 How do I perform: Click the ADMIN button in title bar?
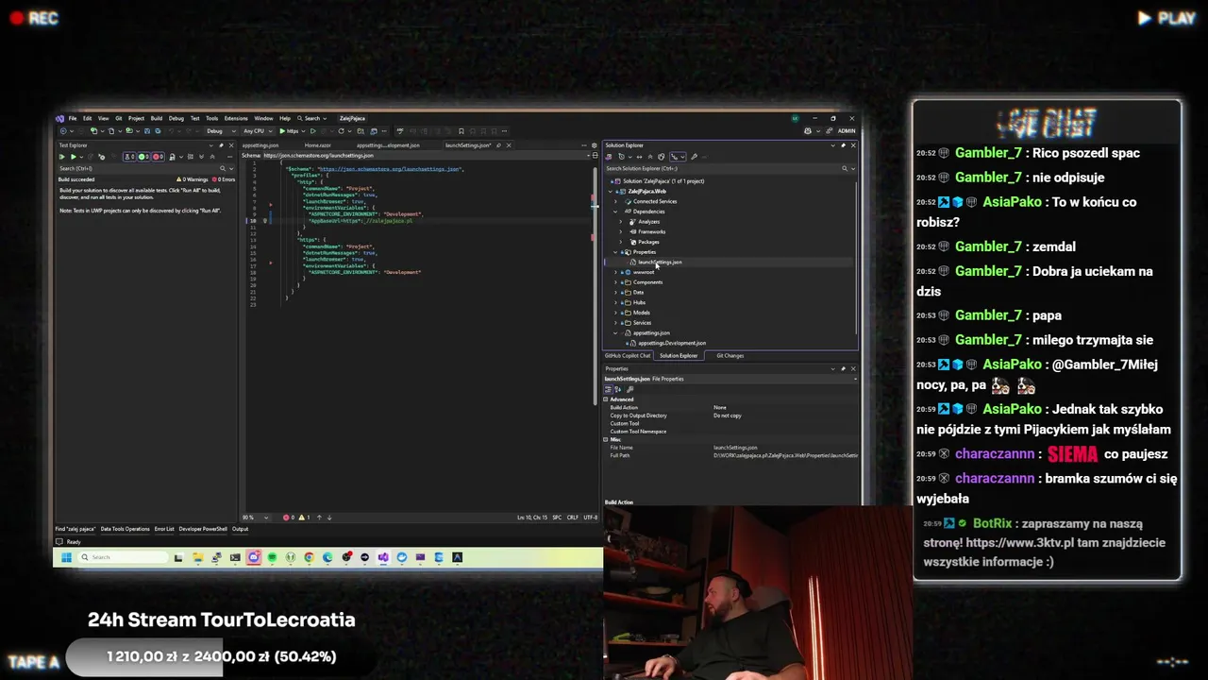click(847, 130)
